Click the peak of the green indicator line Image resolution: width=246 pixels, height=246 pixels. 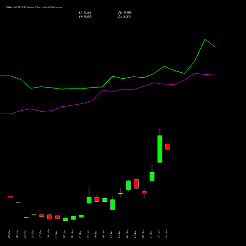[205, 39]
